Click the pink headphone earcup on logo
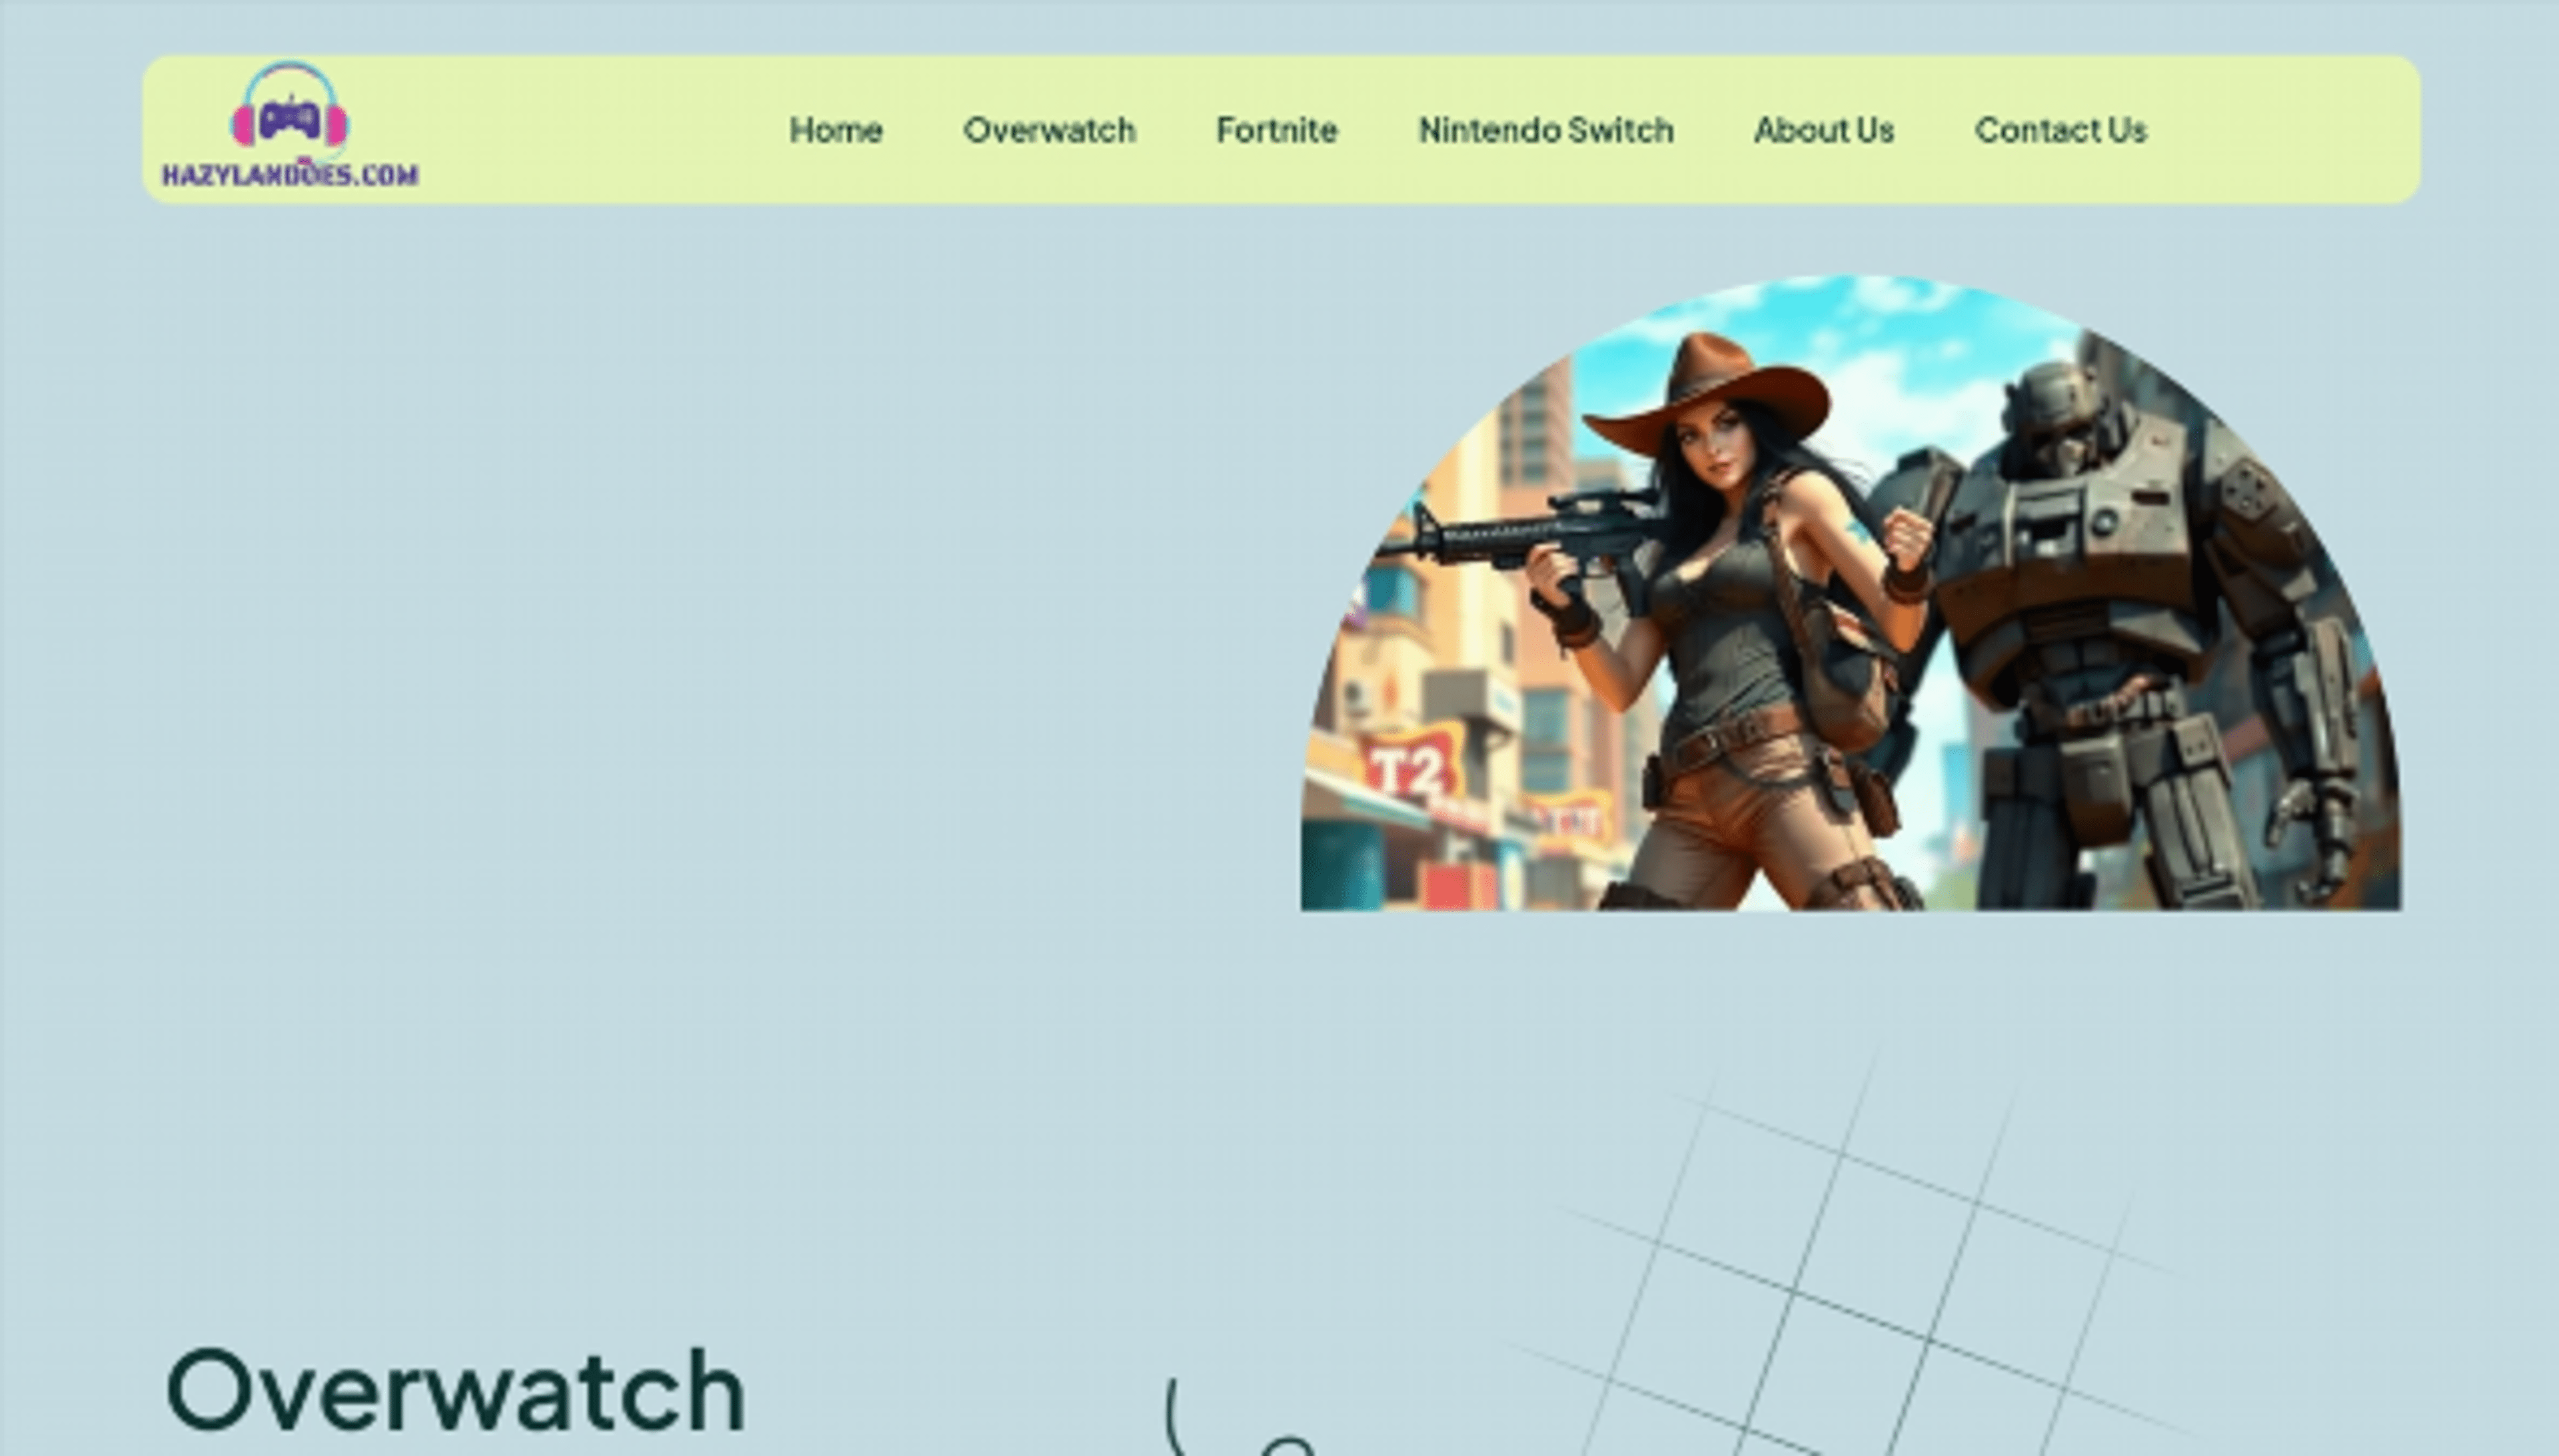This screenshot has height=1456, width=2559. [243, 126]
